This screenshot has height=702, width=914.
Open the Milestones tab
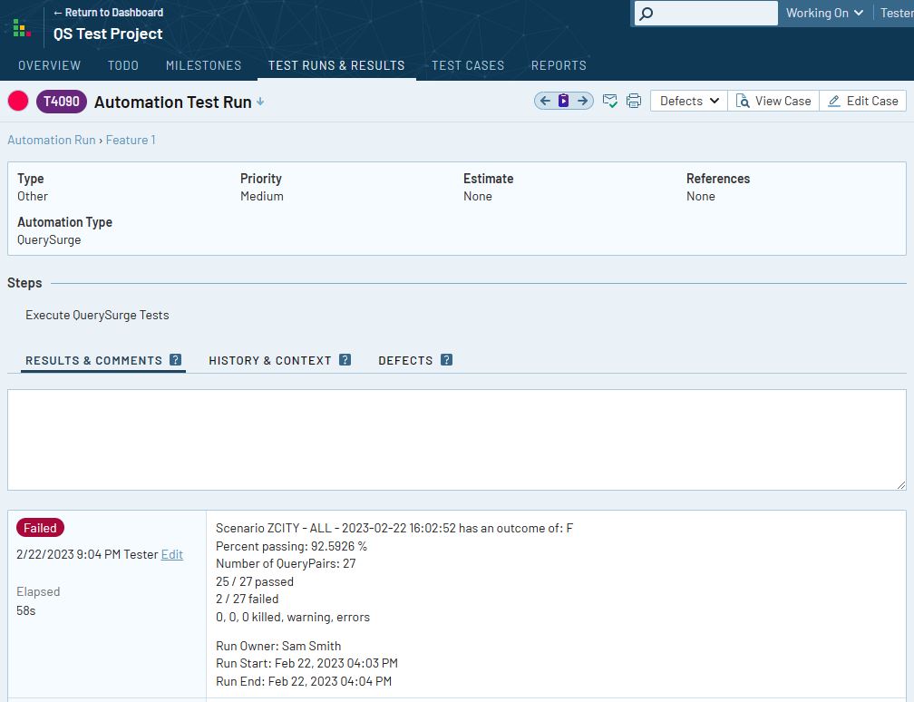203,65
